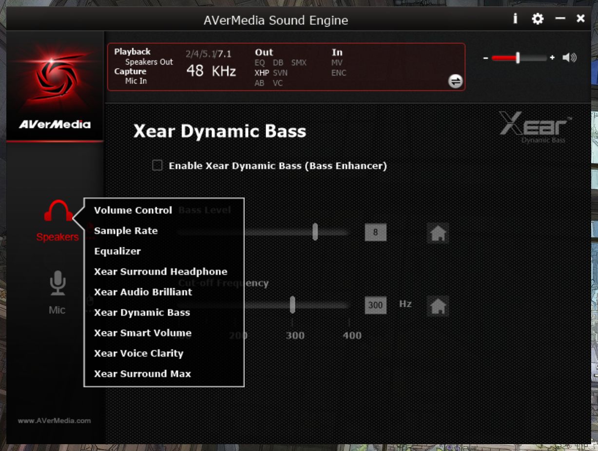Click the ENC indicator under In
The width and height of the screenshot is (598, 451).
click(x=339, y=73)
